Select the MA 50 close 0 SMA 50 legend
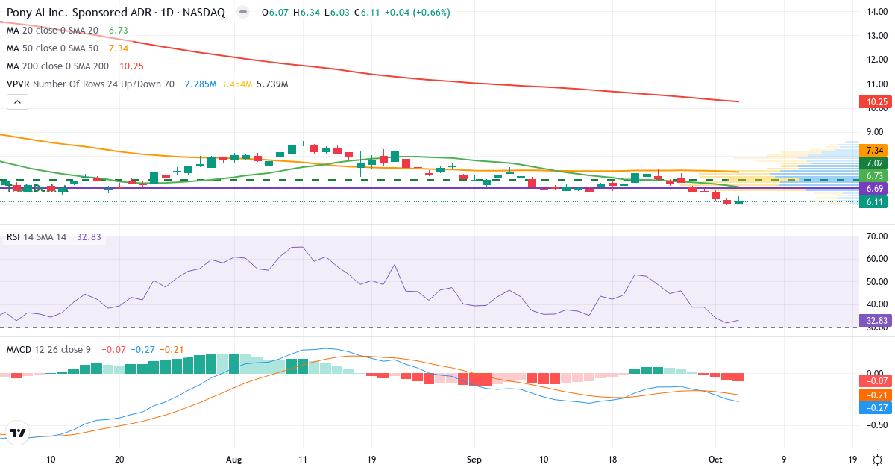Screen dimensions: 895x470 pyautogui.click(x=52, y=48)
